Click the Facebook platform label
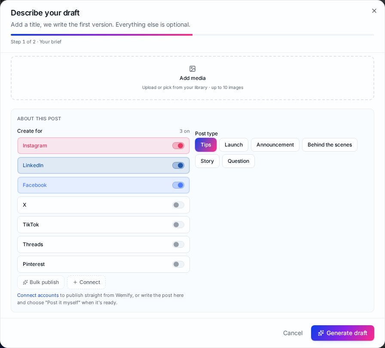 pos(35,185)
